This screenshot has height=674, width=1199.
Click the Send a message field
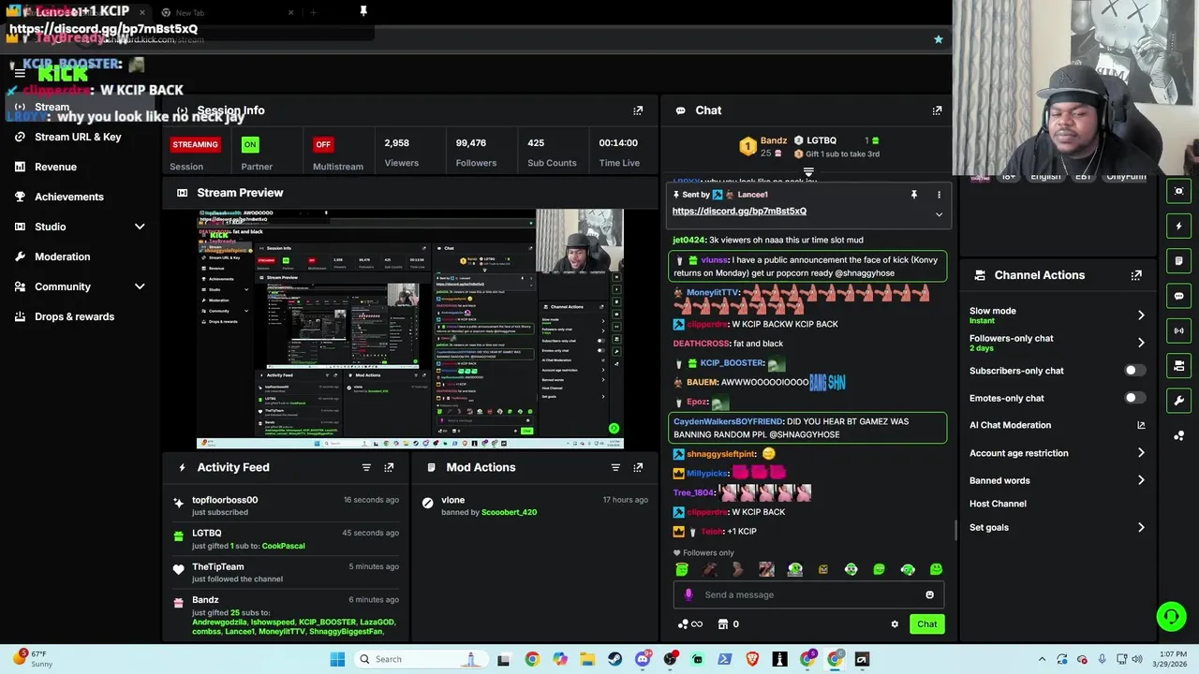tap(810, 594)
